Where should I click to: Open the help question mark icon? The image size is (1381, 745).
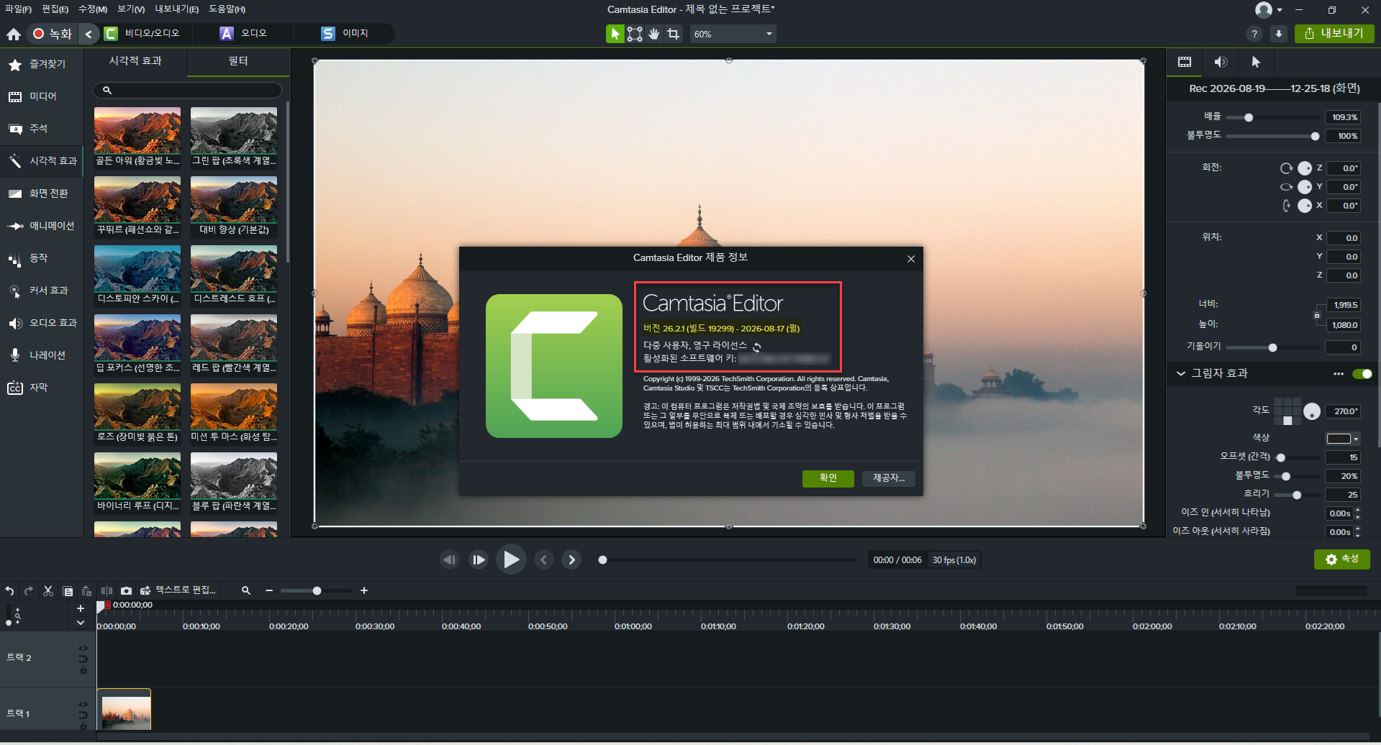pyautogui.click(x=1254, y=34)
